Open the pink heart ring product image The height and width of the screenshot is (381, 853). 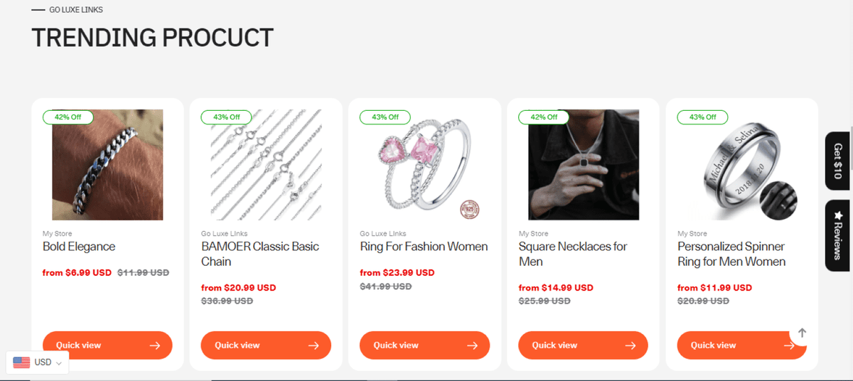424,165
